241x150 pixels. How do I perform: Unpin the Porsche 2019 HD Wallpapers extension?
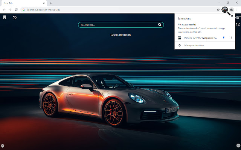(x=224, y=37)
